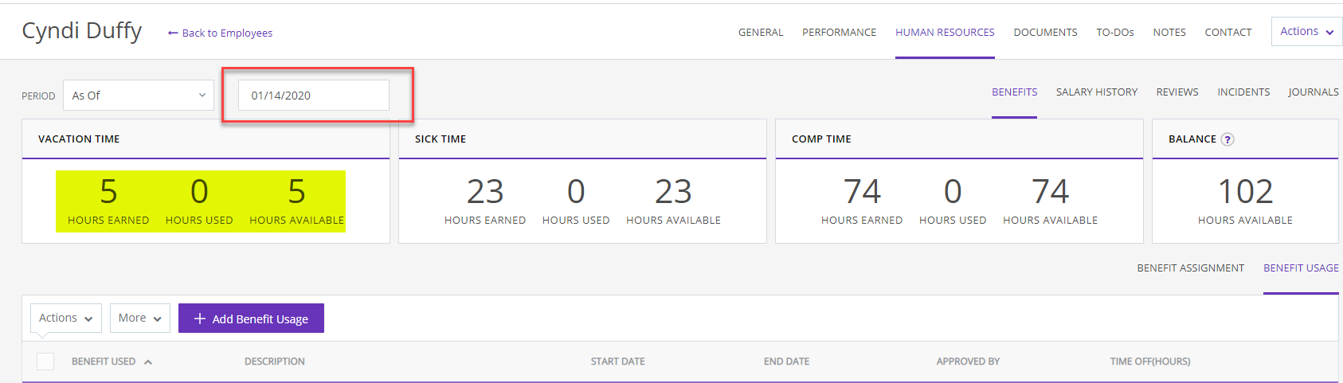Follow the Back to Employees link
The height and width of the screenshot is (383, 1343).
(220, 33)
